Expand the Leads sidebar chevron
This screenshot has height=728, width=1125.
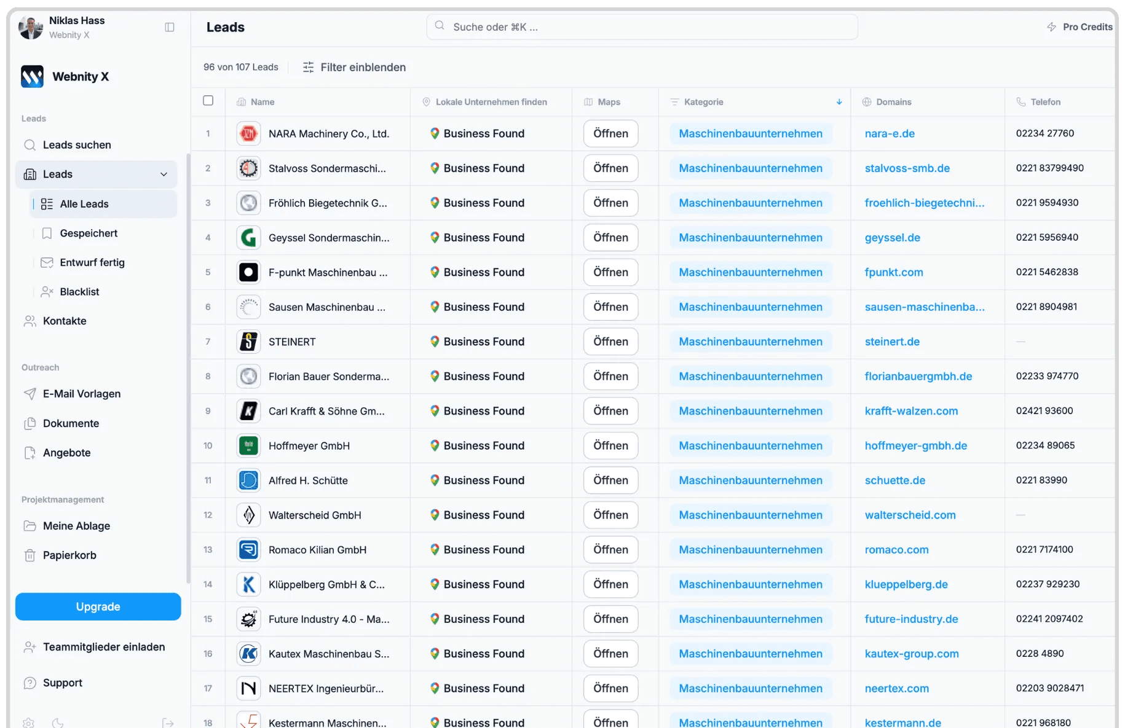(164, 174)
